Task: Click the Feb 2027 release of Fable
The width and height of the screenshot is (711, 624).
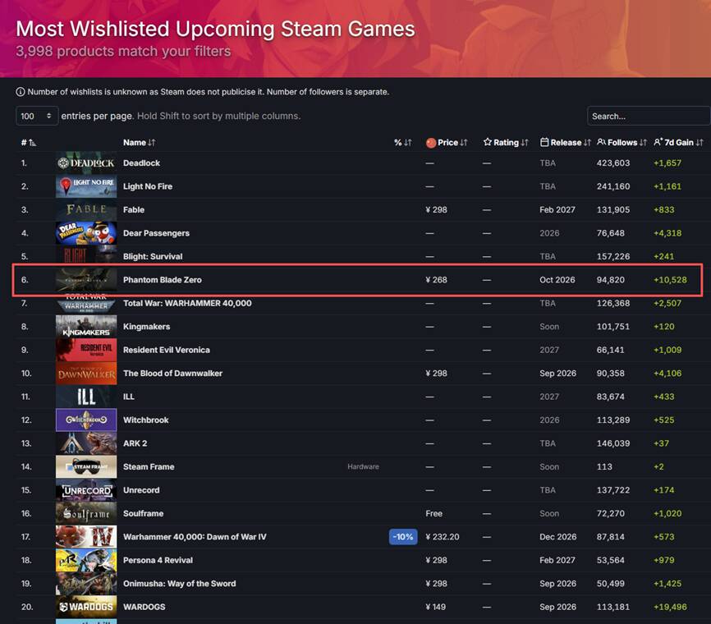Action: point(557,209)
